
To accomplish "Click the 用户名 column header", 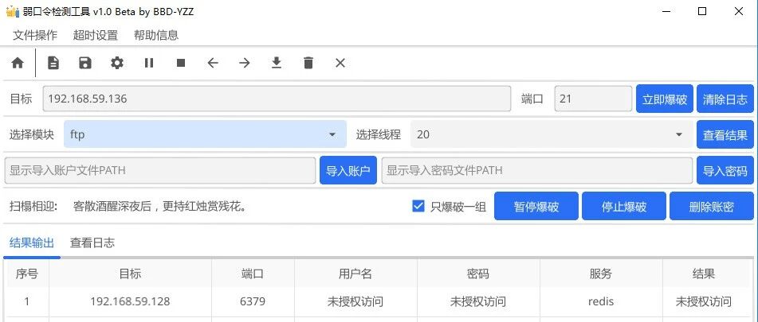I will pos(355,274).
